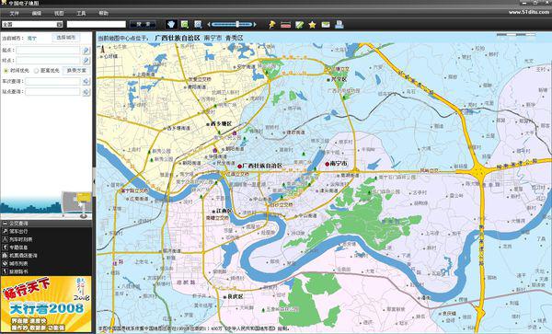Activate the blue zoom-out tool
This screenshot has height=334, width=552.
pos(198,24)
